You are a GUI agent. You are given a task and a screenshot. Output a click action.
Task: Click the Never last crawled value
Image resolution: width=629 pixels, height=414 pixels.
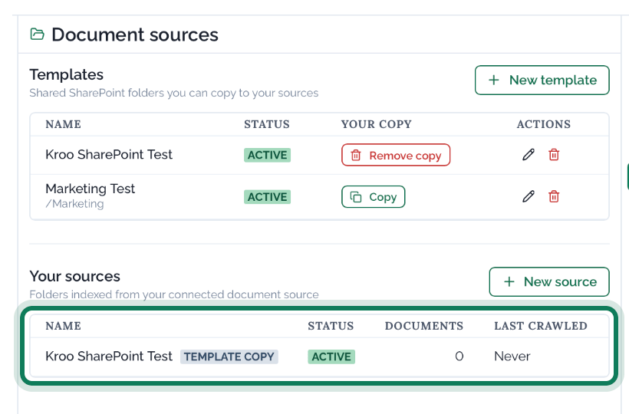512,356
